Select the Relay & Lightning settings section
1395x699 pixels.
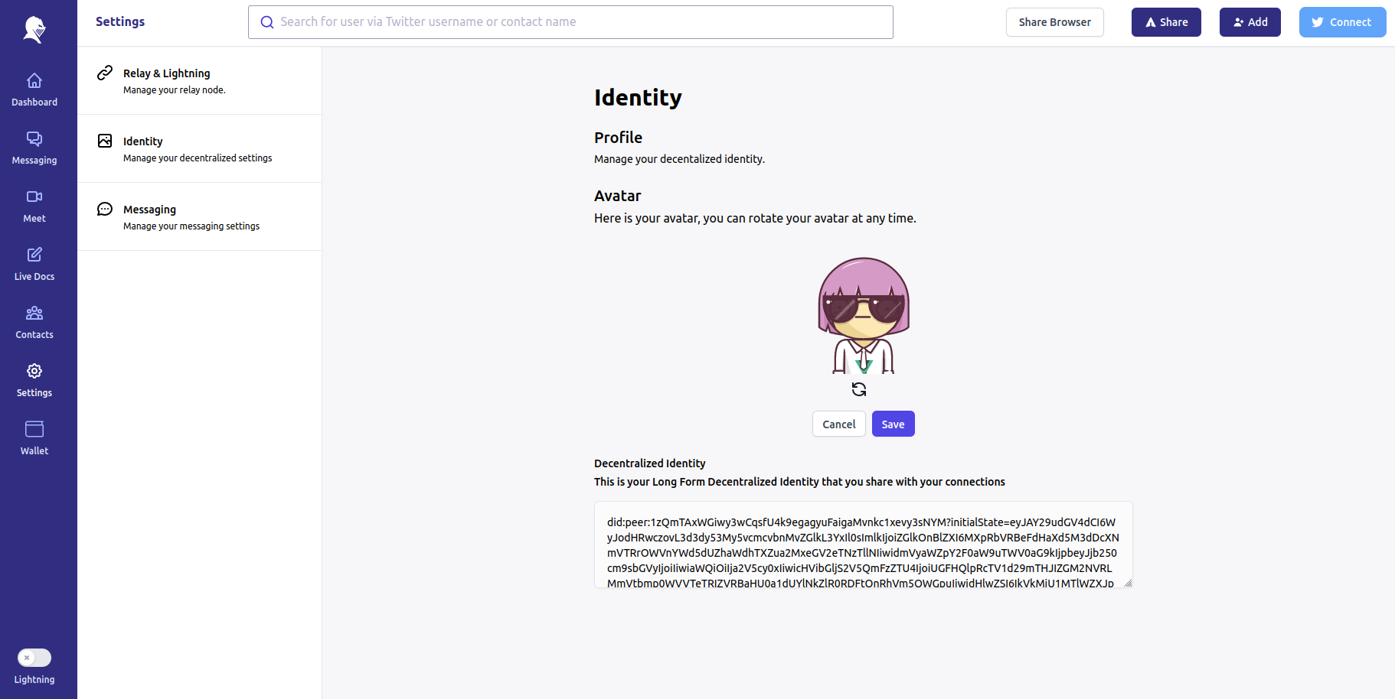[x=199, y=81]
